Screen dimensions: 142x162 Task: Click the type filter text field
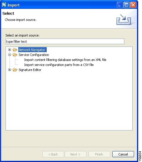coord(65,42)
